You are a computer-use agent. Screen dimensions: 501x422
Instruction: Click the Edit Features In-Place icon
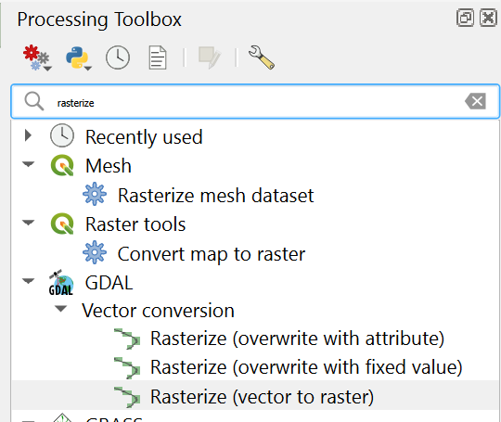point(210,58)
